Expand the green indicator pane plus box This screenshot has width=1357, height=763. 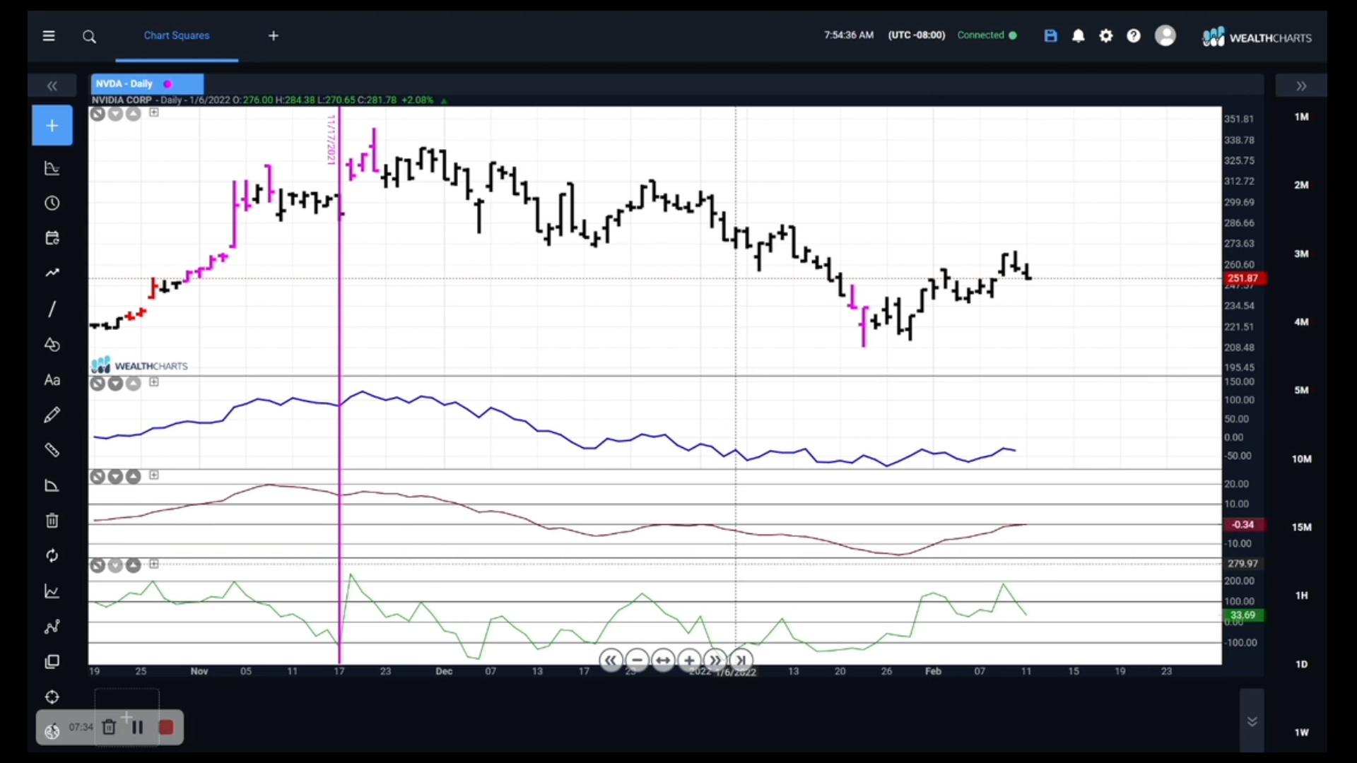coord(154,564)
